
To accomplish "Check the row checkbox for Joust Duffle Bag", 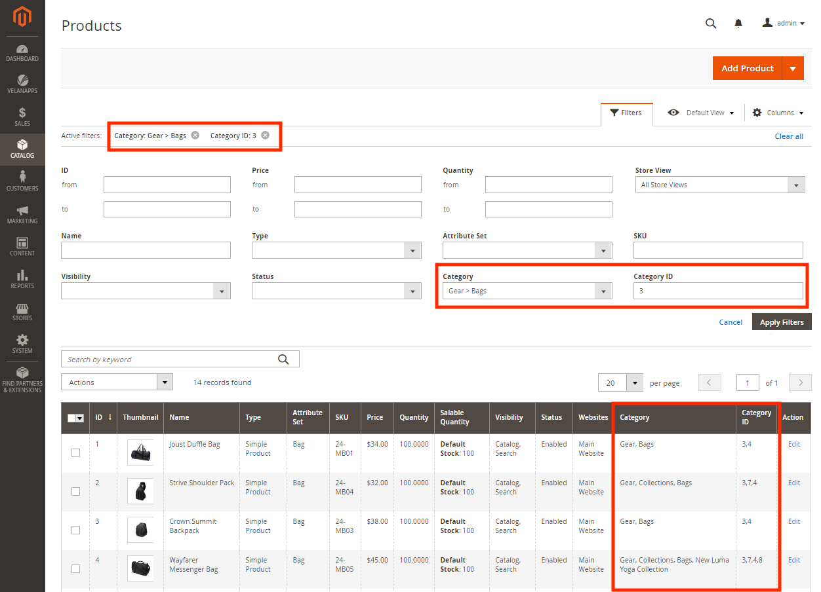I will (75, 453).
